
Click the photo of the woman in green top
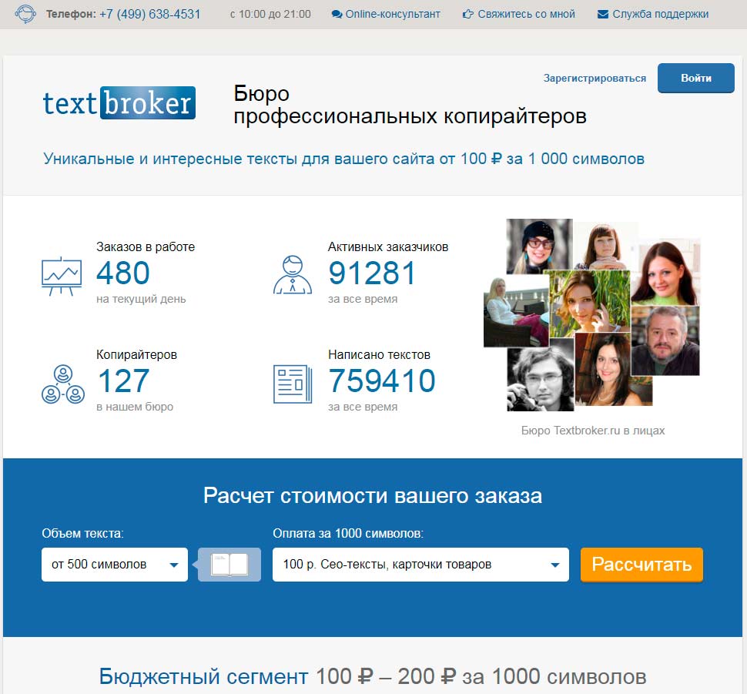click(x=665, y=273)
